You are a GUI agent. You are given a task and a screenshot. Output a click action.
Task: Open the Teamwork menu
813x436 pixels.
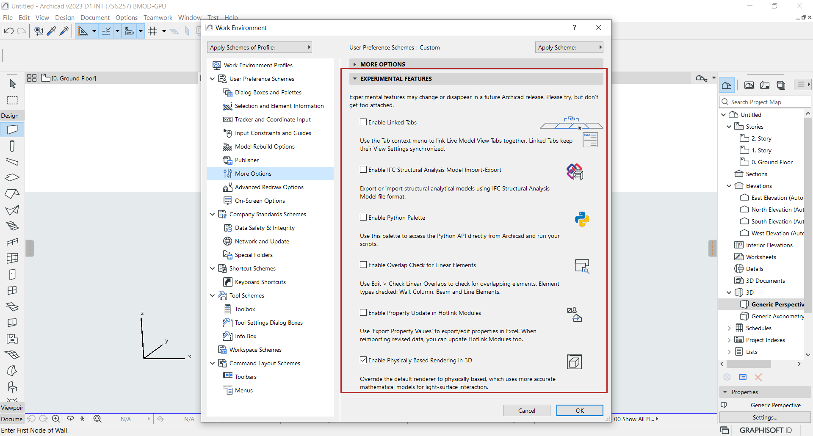[158, 17]
